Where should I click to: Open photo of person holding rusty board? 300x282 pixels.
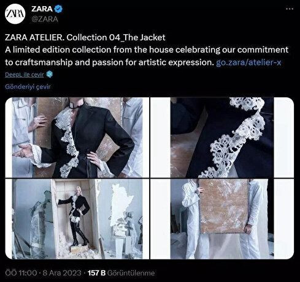coord(222,219)
